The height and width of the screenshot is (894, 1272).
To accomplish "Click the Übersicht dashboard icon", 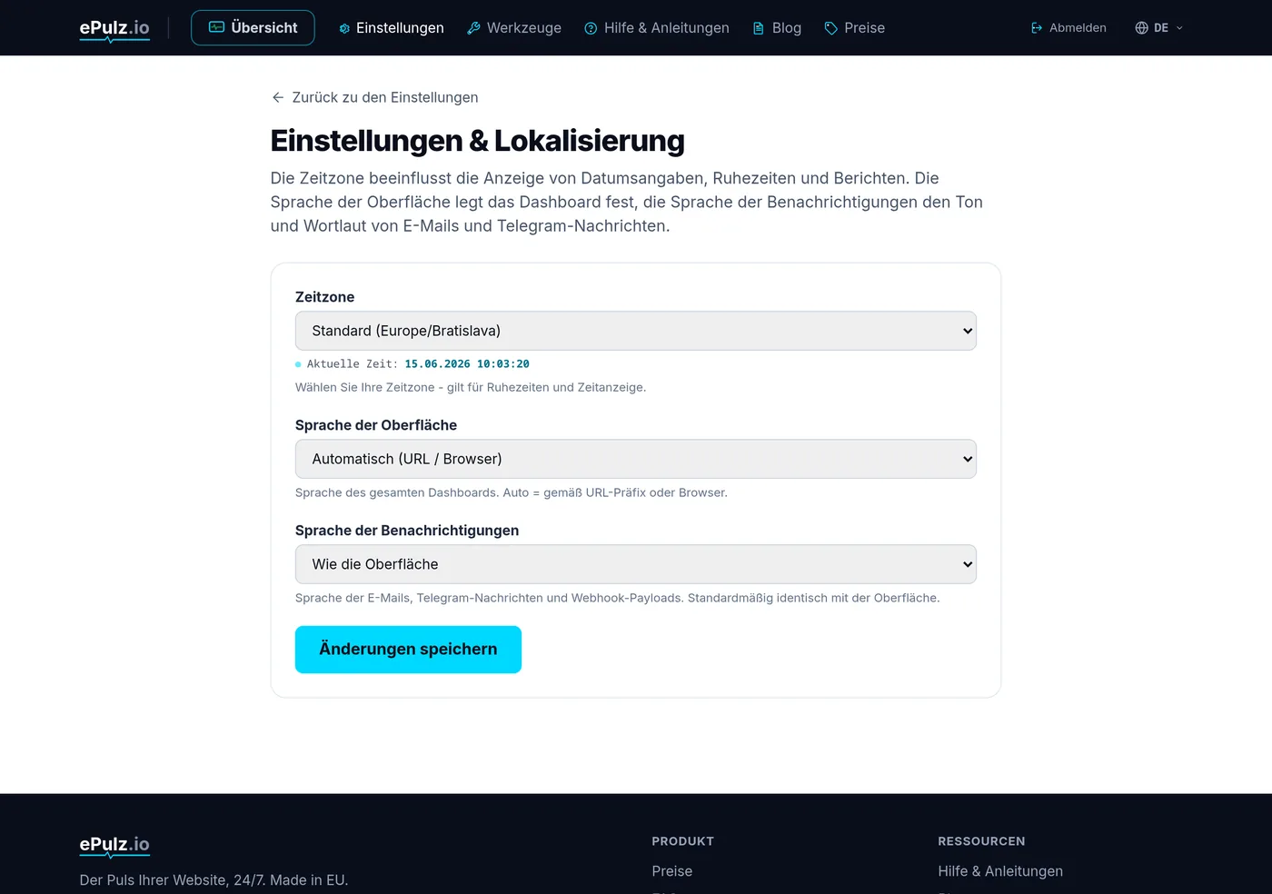I will point(216,27).
